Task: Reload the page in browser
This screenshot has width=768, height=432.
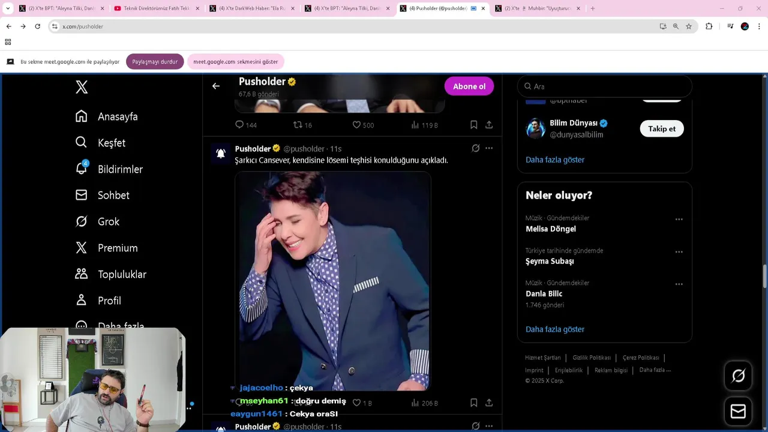Action: (x=37, y=26)
